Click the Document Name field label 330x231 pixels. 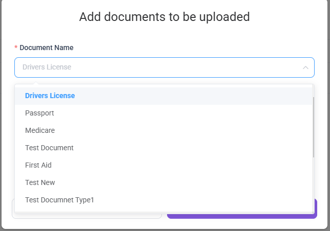(x=46, y=48)
